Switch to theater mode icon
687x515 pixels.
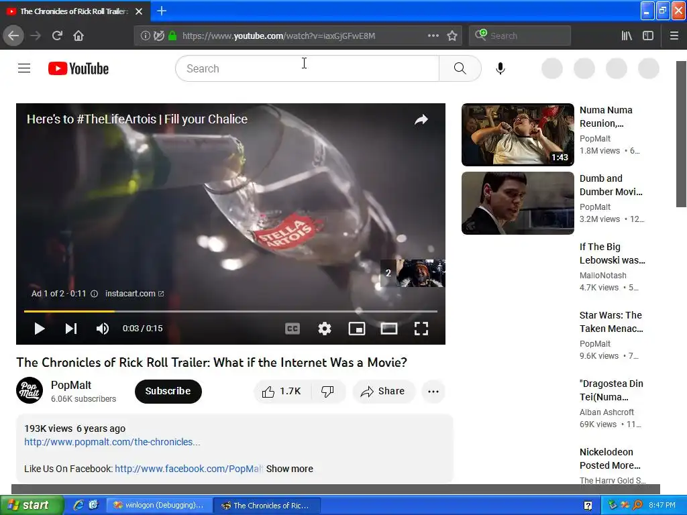pos(389,329)
